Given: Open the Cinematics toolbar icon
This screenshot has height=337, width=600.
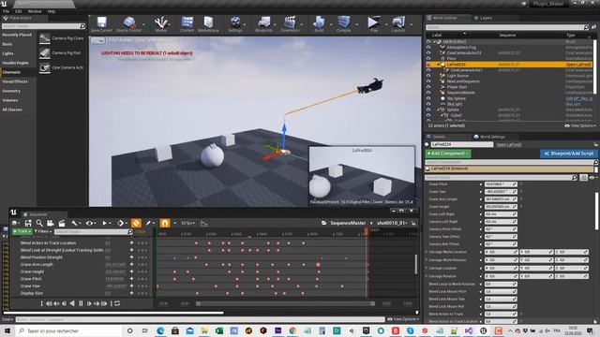Looking at the screenshot, I should coord(290,24).
